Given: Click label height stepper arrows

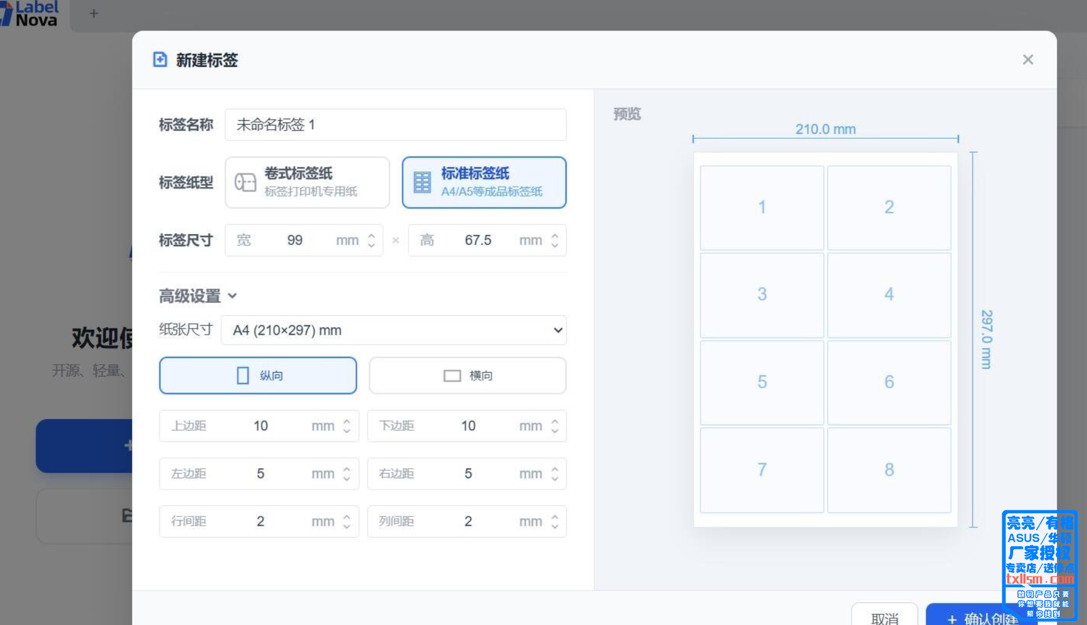Looking at the screenshot, I should tap(555, 241).
